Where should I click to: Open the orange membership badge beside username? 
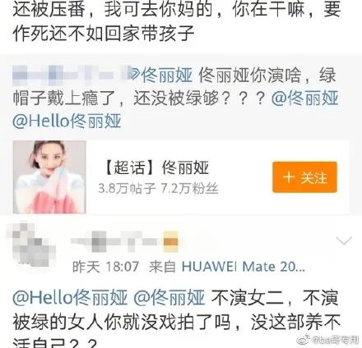[171, 241]
